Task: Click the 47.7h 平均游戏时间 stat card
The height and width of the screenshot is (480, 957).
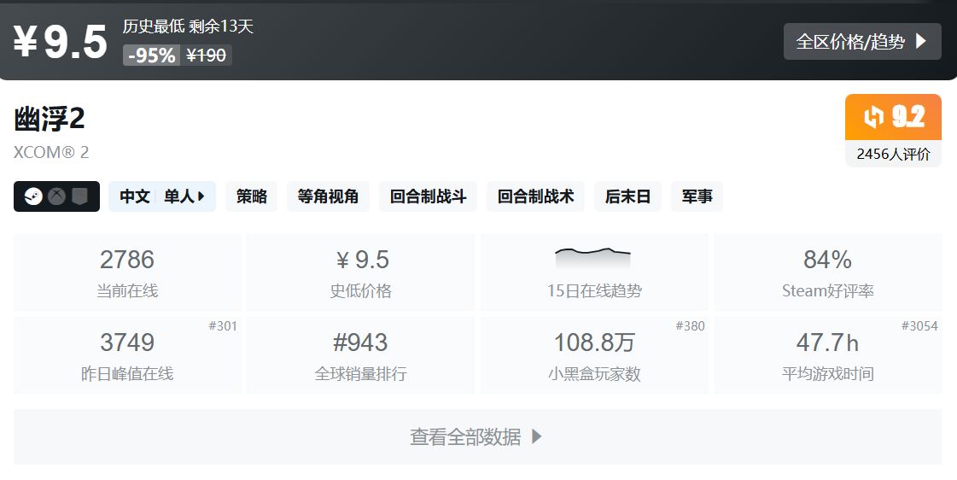Action: coord(827,354)
